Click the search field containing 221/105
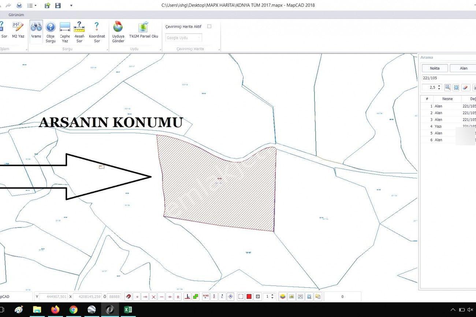The height and width of the screenshot is (317, 476). (x=449, y=78)
